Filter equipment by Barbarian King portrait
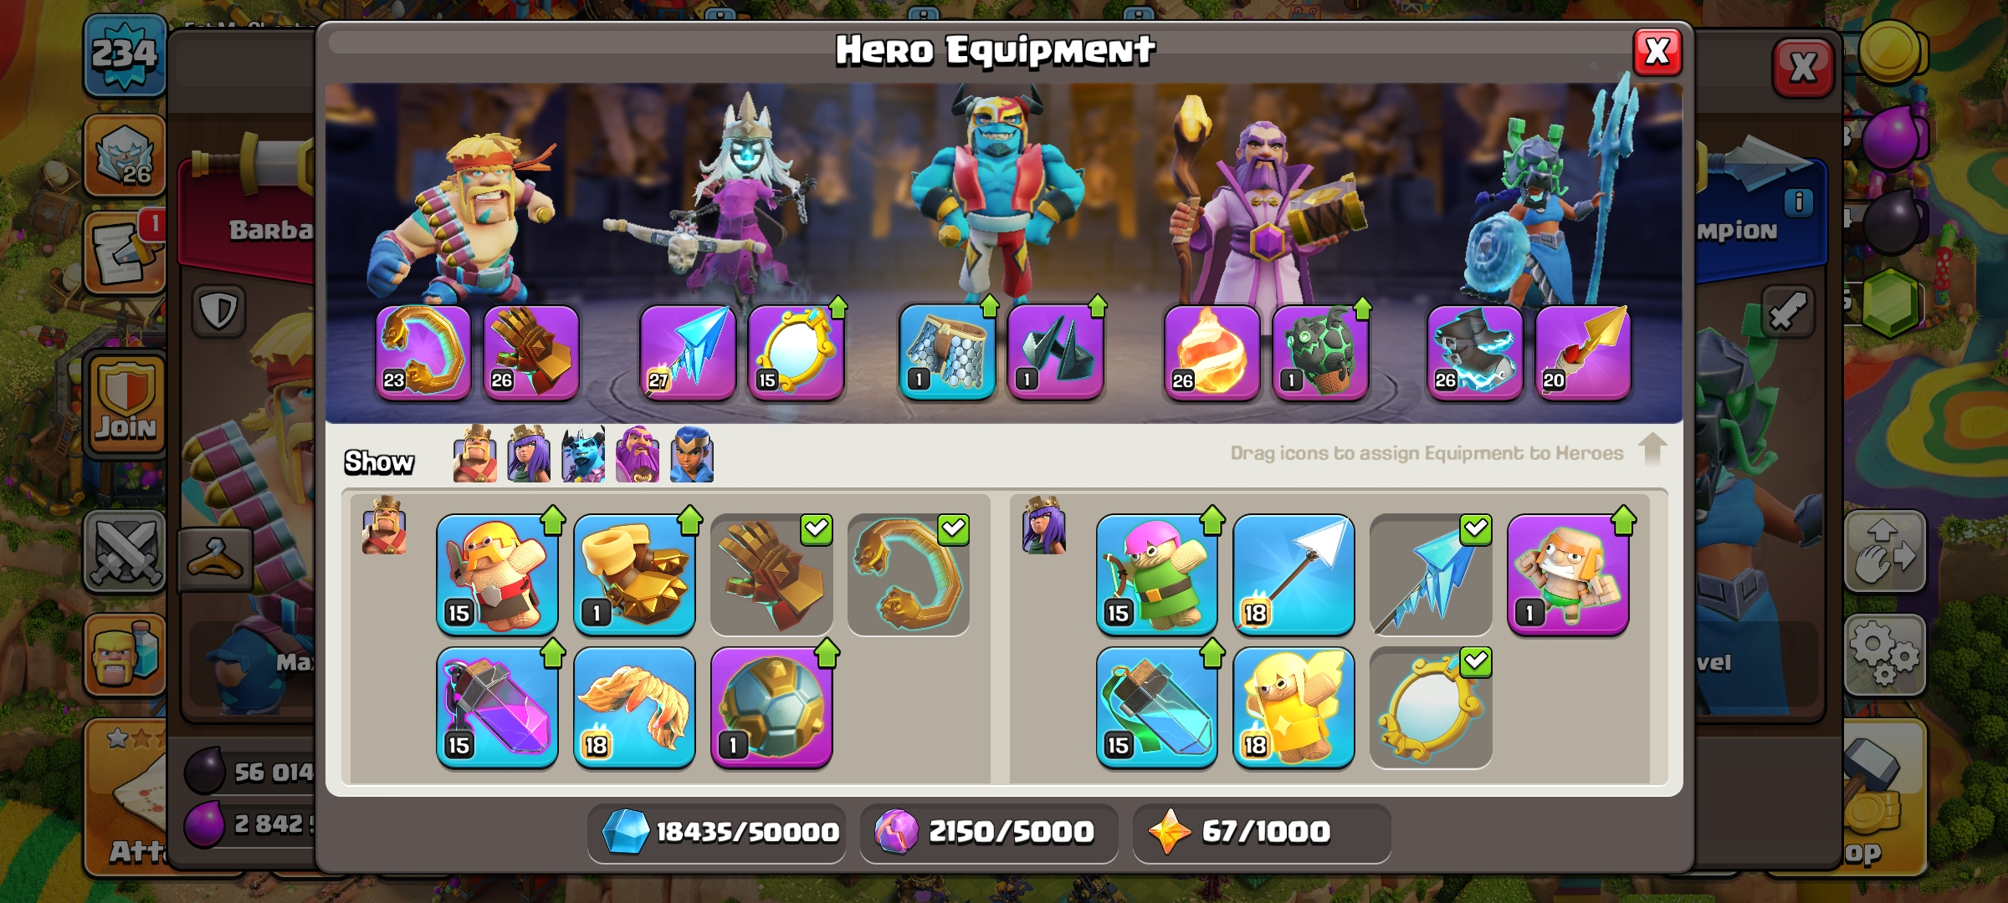Viewport: 2008px width, 903px height. [474, 455]
